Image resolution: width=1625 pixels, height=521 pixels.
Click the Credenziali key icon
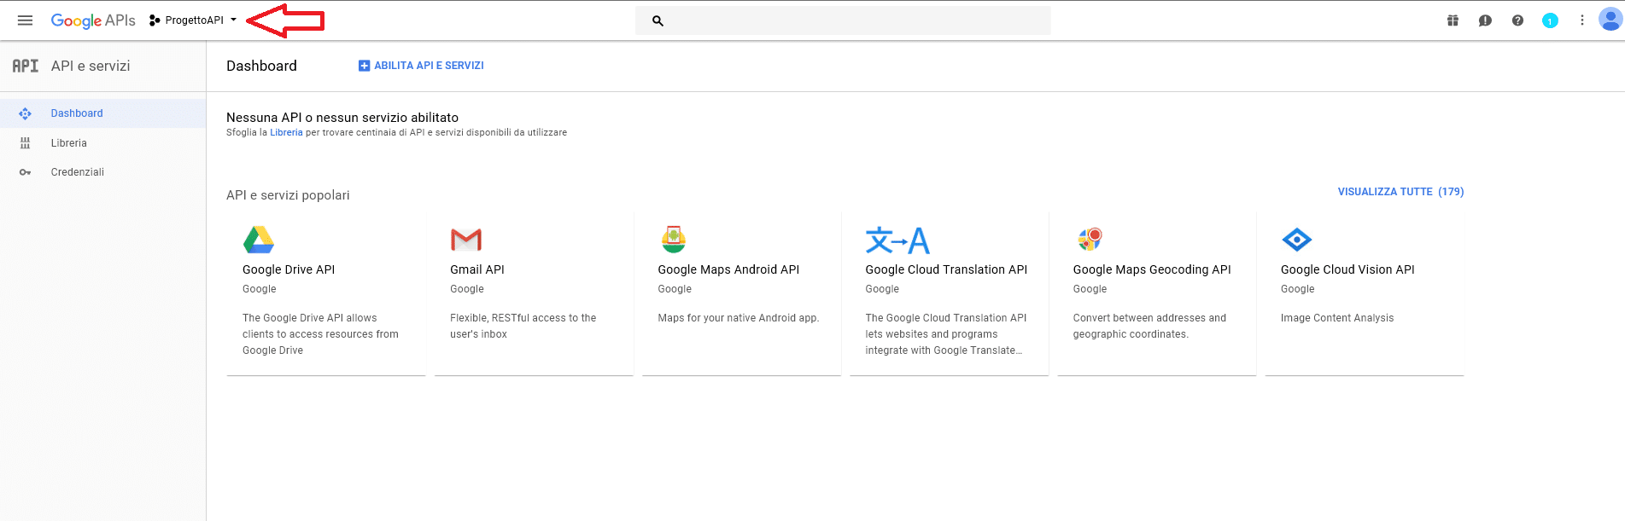[x=25, y=172]
